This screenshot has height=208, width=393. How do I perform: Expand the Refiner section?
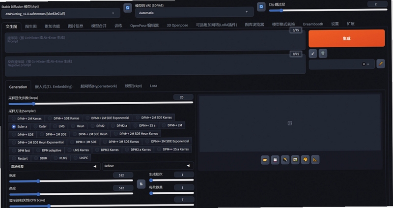click(148, 166)
